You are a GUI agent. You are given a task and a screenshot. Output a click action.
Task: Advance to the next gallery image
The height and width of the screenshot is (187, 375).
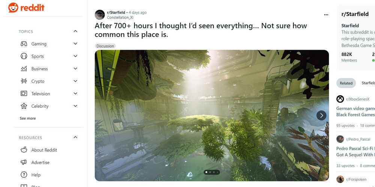click(321, 116)
